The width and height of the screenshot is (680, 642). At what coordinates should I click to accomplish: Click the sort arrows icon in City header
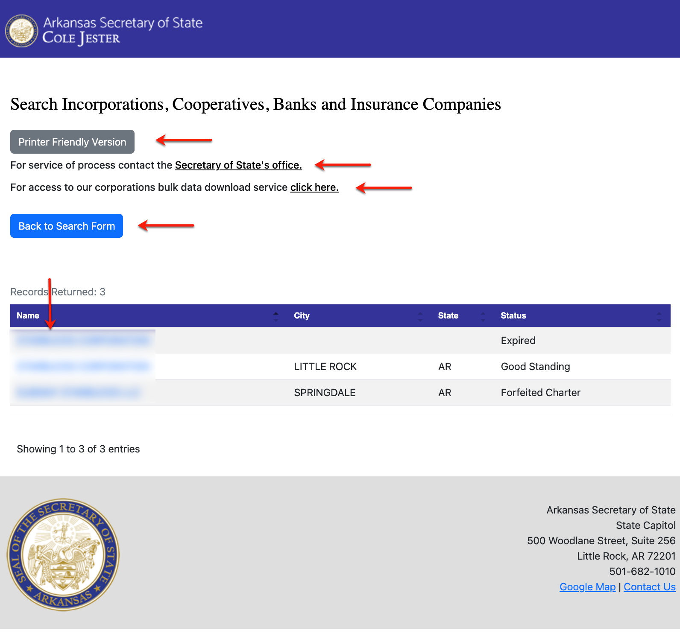tap(420, 316)
